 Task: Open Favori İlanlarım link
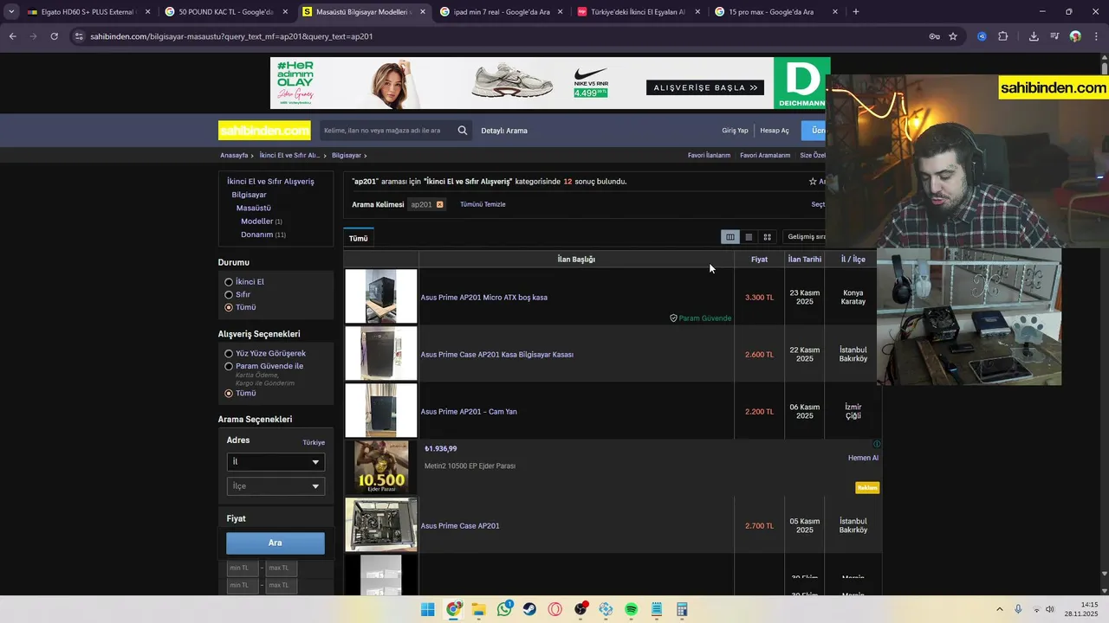click(x=709, y=156)
